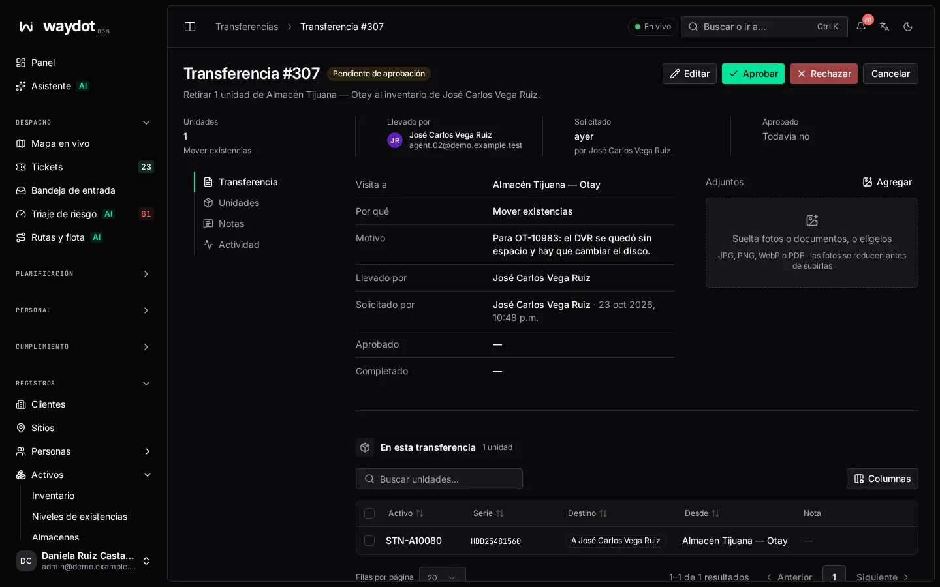This screenshot has width=940, height=587.
Task: Open the Columnas button
Action: point(883,479)
